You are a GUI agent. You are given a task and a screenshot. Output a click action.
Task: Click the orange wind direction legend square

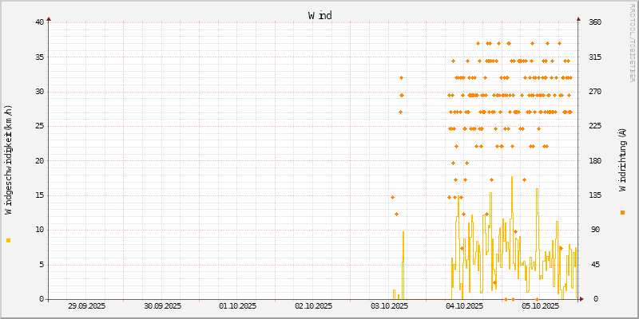(622, 212)
